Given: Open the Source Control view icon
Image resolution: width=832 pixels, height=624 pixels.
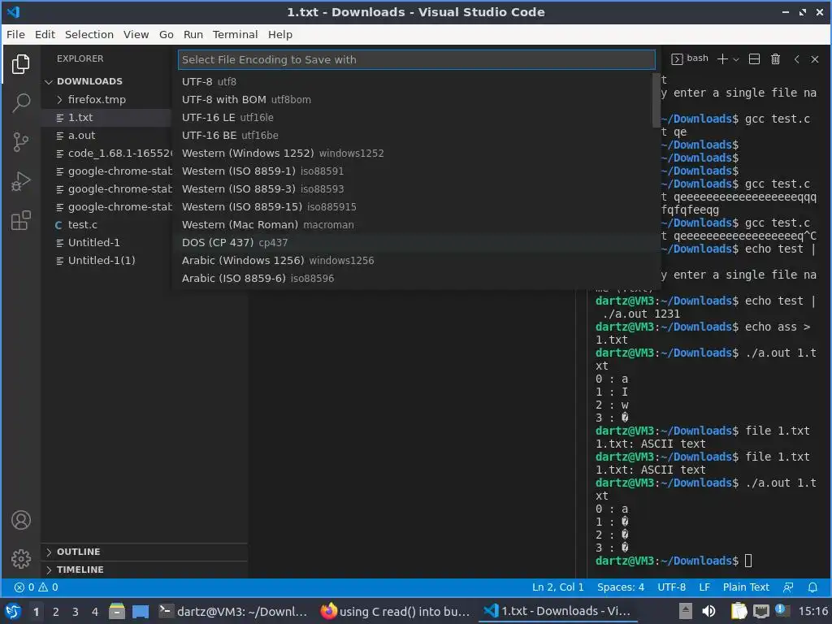Looking at the screenshot, I should [20, 142].
